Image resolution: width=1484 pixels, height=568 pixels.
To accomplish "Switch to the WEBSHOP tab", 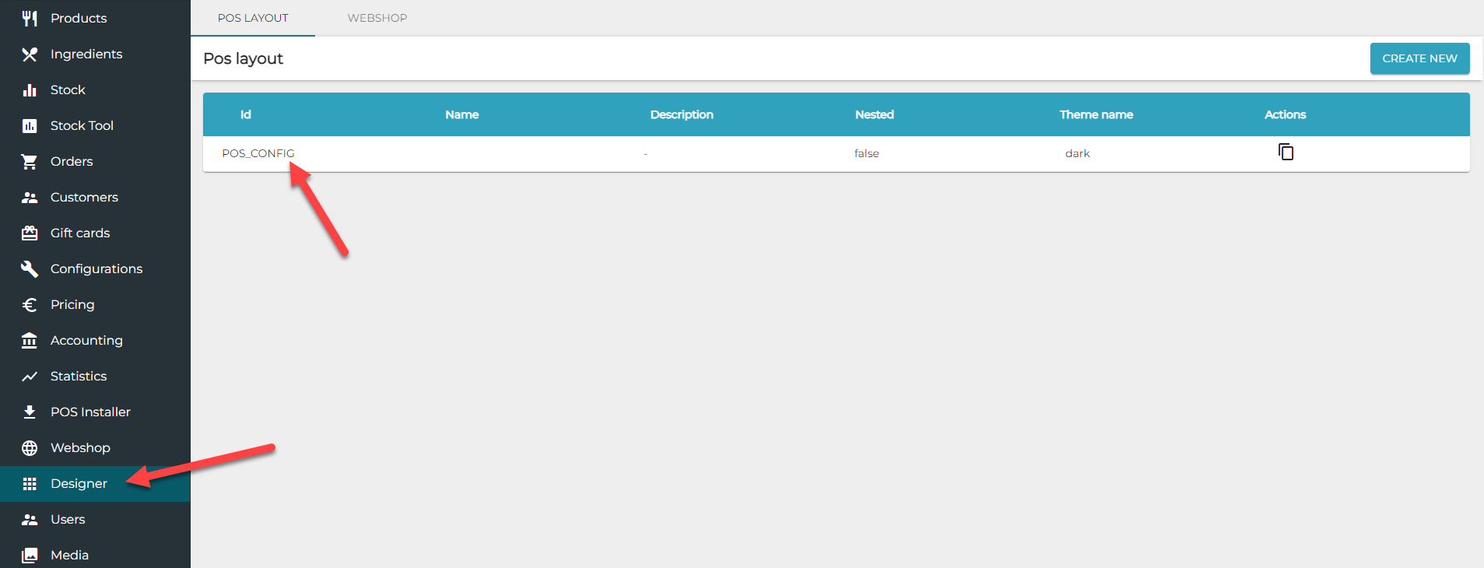I will (x=377, y=18).
